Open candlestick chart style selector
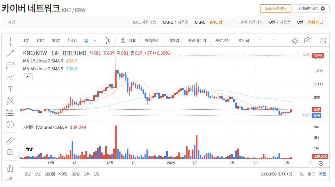 [x=108, y=40]
